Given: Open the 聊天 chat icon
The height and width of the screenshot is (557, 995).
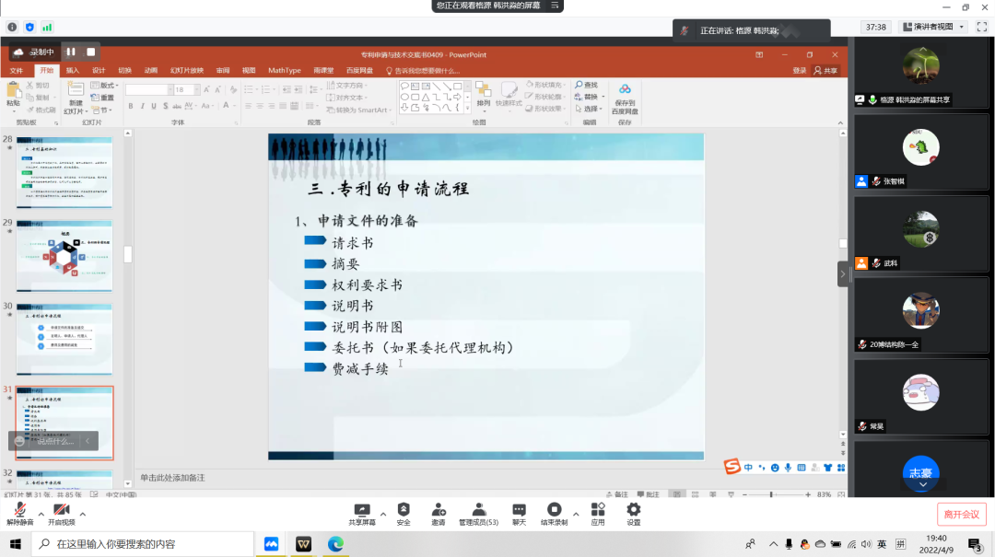Looking at the screenshot, I should pos(519,511).
